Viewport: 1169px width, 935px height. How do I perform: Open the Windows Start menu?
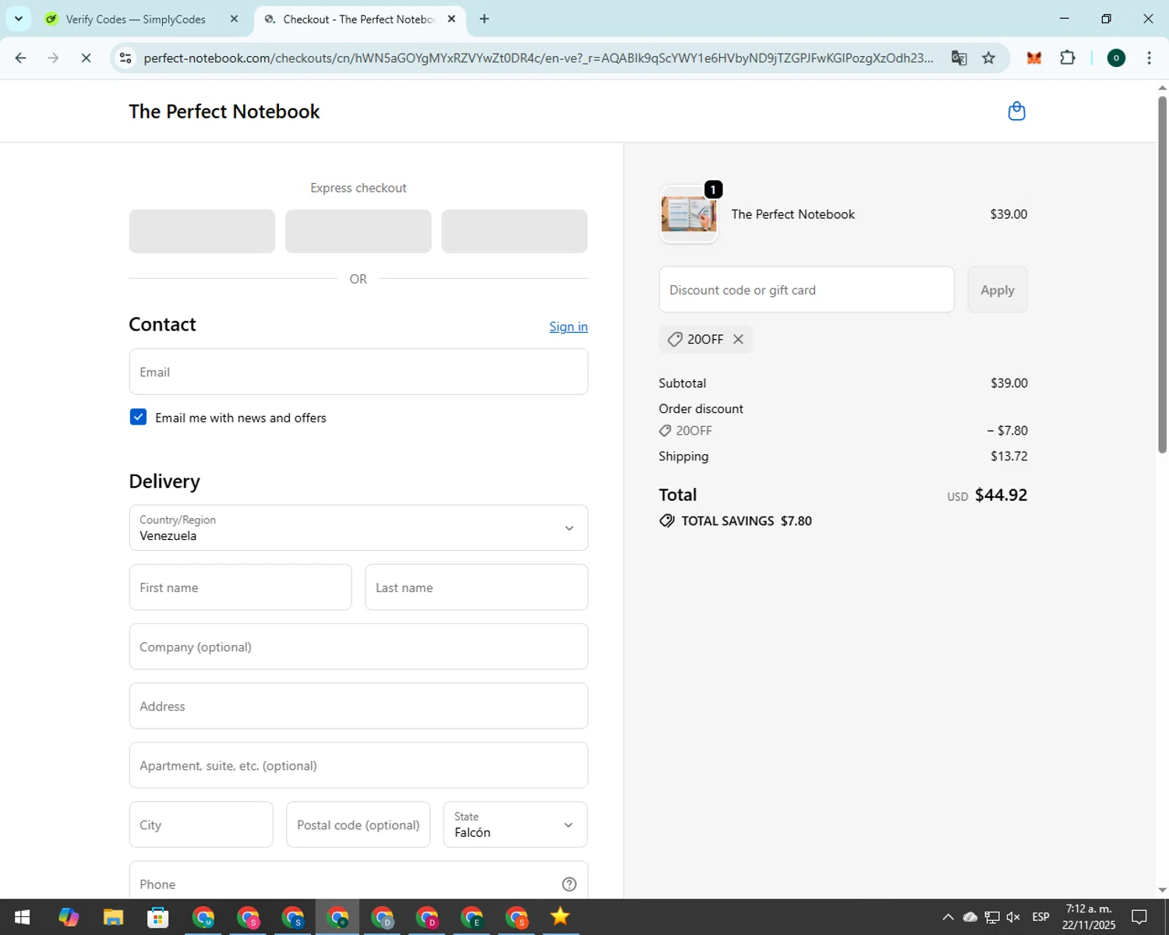tap(22, 917)
